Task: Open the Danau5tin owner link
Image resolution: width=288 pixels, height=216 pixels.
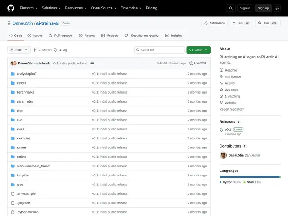Action: click(x=23, y=23)
